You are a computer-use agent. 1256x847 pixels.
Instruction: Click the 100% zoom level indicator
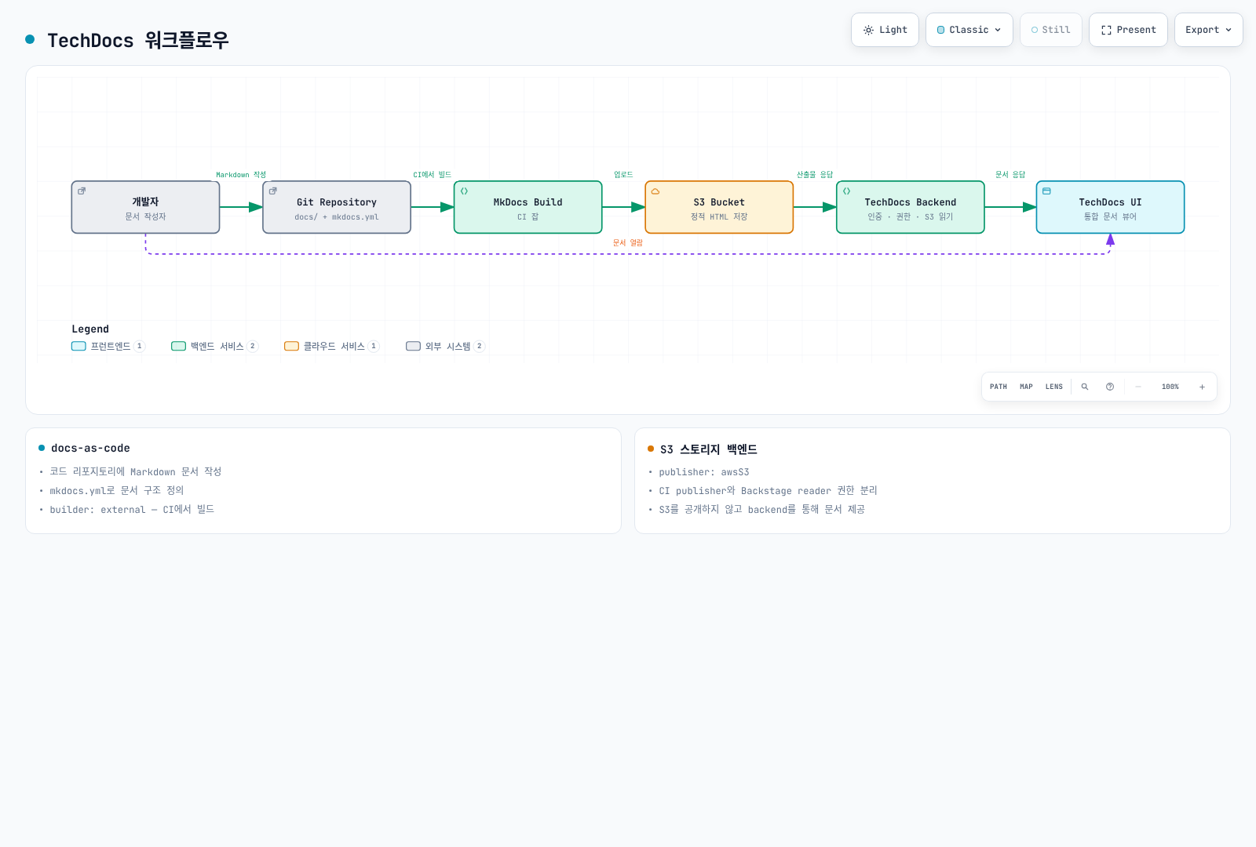tap(1170, 387)
